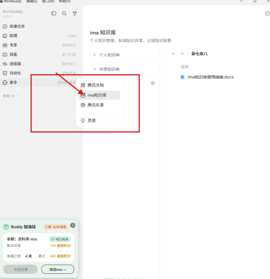Click the 体验ima button
This screenshot has height=279, width=270.
[58, 269]
